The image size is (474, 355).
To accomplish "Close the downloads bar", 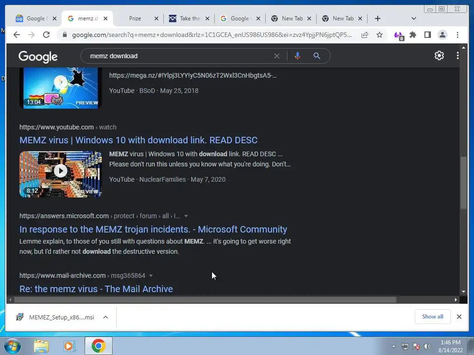I will pyautogui.click(x=459, y=317).
